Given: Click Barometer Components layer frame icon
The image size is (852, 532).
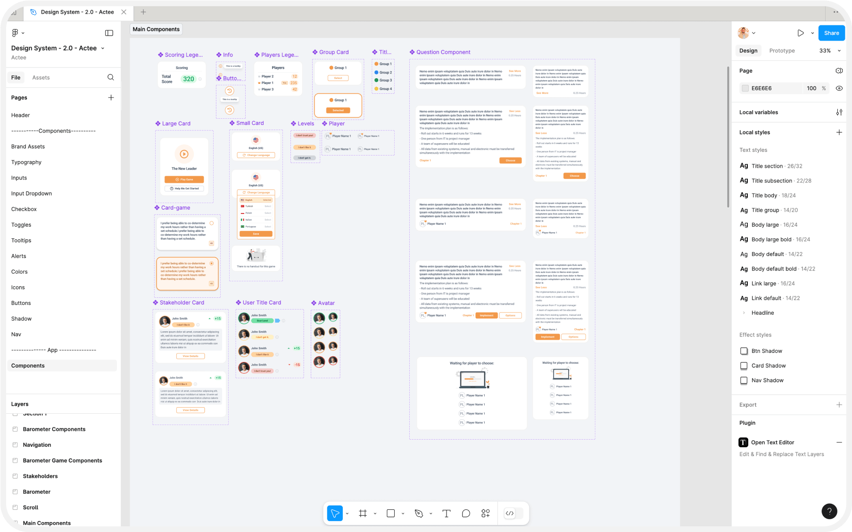Looking at the screenshot, I should (15, 429).
